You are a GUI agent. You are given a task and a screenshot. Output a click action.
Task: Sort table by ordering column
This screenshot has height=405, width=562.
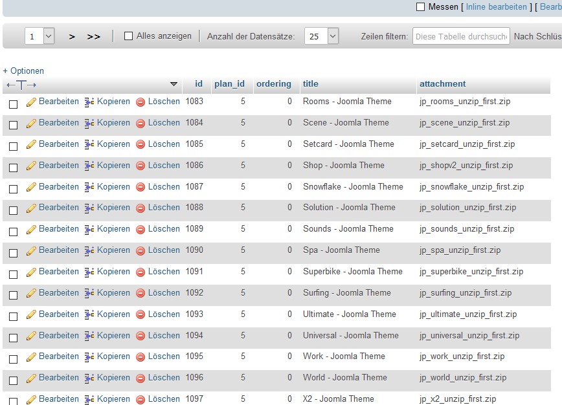pos(274,84)
